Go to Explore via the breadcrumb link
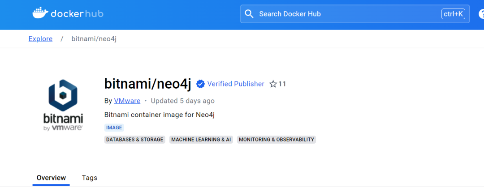This screenshot has width=484, height=192. point(40,39)
